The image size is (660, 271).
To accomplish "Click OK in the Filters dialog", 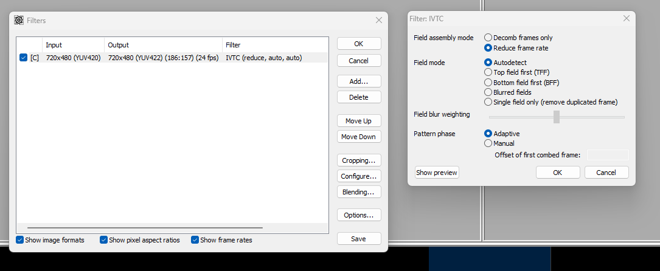I will tap(359, 44).
